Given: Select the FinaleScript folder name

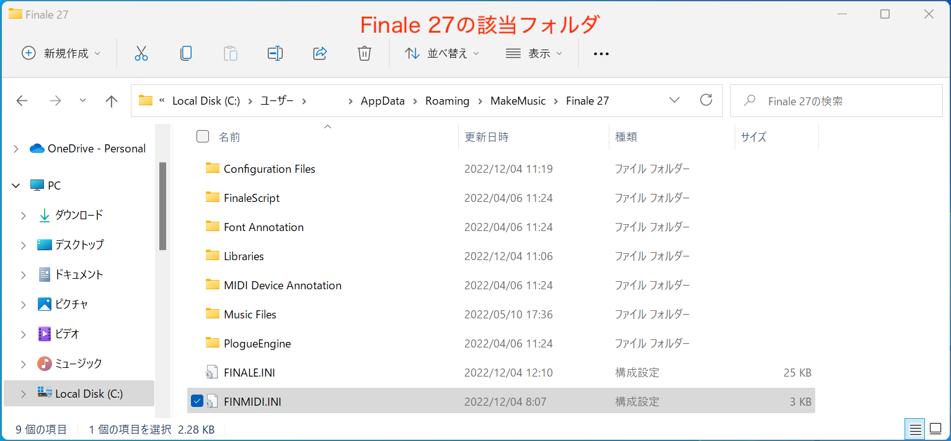Looking at the screenshot, I should point(252,198).
